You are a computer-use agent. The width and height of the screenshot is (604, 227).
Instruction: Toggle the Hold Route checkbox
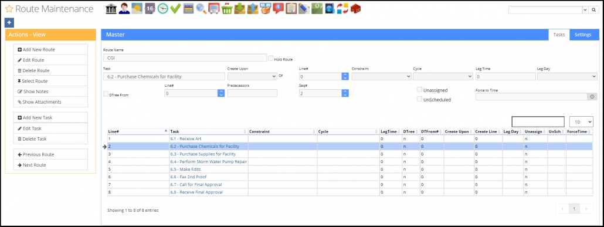(271, 59)
